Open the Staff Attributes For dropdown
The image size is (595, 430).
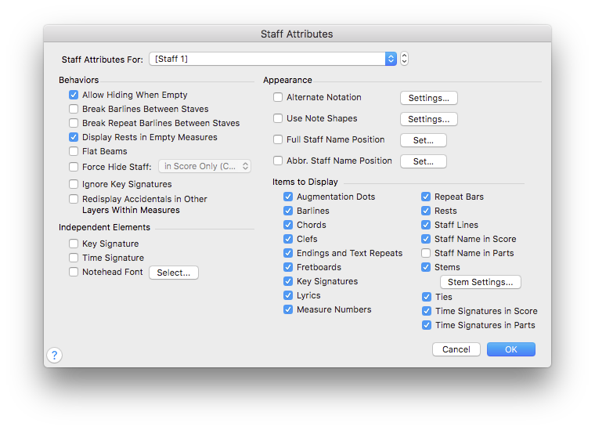(272, 59)
